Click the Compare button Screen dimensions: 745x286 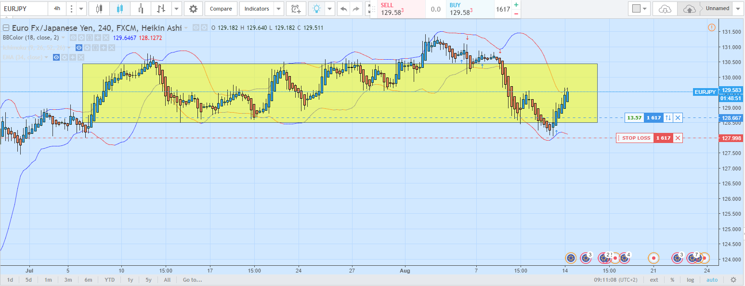221,9
